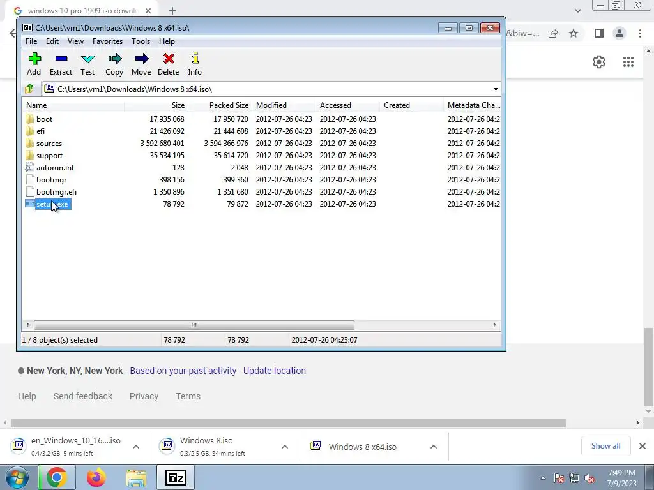Click the 7-Zip taskbar button
The width and height of the screenshot is (654, 490).
coord(176,477)
